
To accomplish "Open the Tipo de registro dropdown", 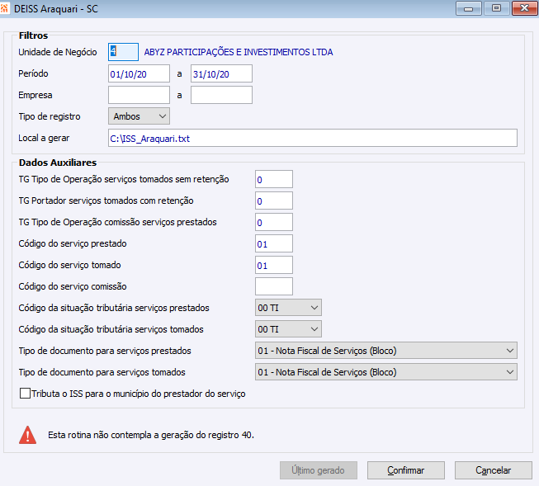I will pyautogui.click(x=139, y=116).
